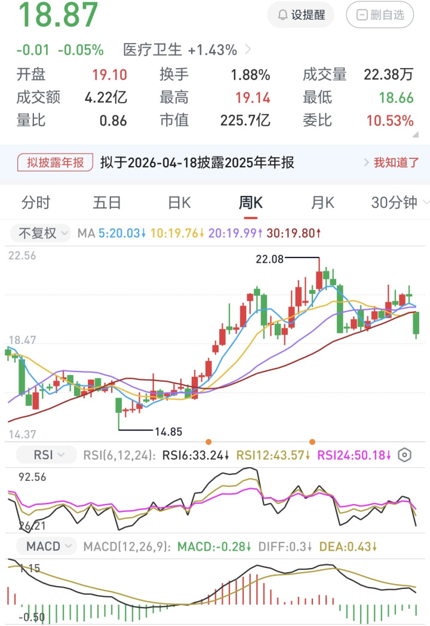The height and width of the screenshot is (626, 430).
Task: Tap the MA 5:20.03 indicator label
Action: [122, 233]
